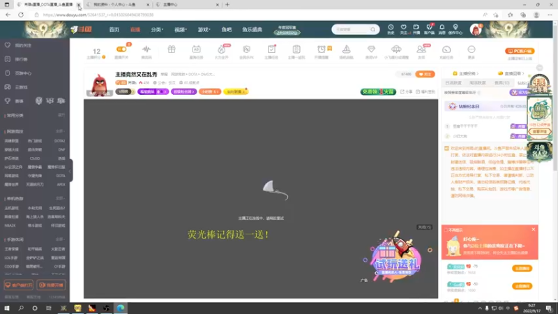Image resolution: width=558 pixels, height=314 pixels.
Task: Collapse the left sidebar with edge handle
Action: tap(70, 170)
